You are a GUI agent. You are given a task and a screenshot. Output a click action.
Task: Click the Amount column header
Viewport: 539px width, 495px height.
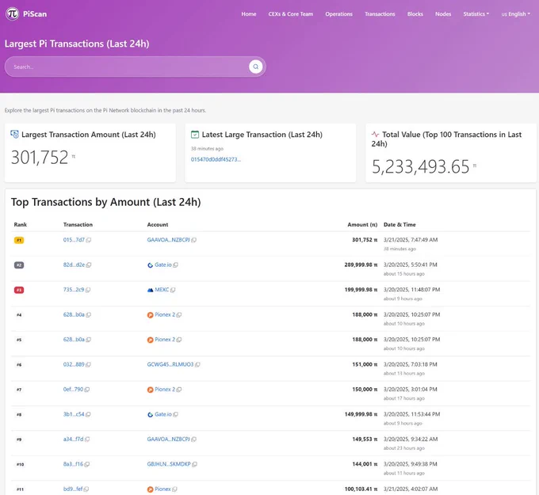pos(362,224)
